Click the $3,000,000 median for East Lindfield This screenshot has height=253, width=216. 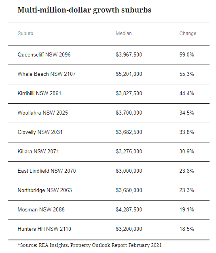[x=129, y=171]
